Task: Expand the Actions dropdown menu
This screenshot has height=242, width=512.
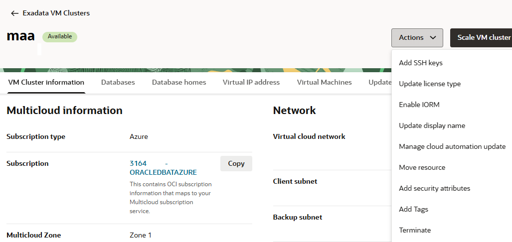Action: click(x=417, y=38)
